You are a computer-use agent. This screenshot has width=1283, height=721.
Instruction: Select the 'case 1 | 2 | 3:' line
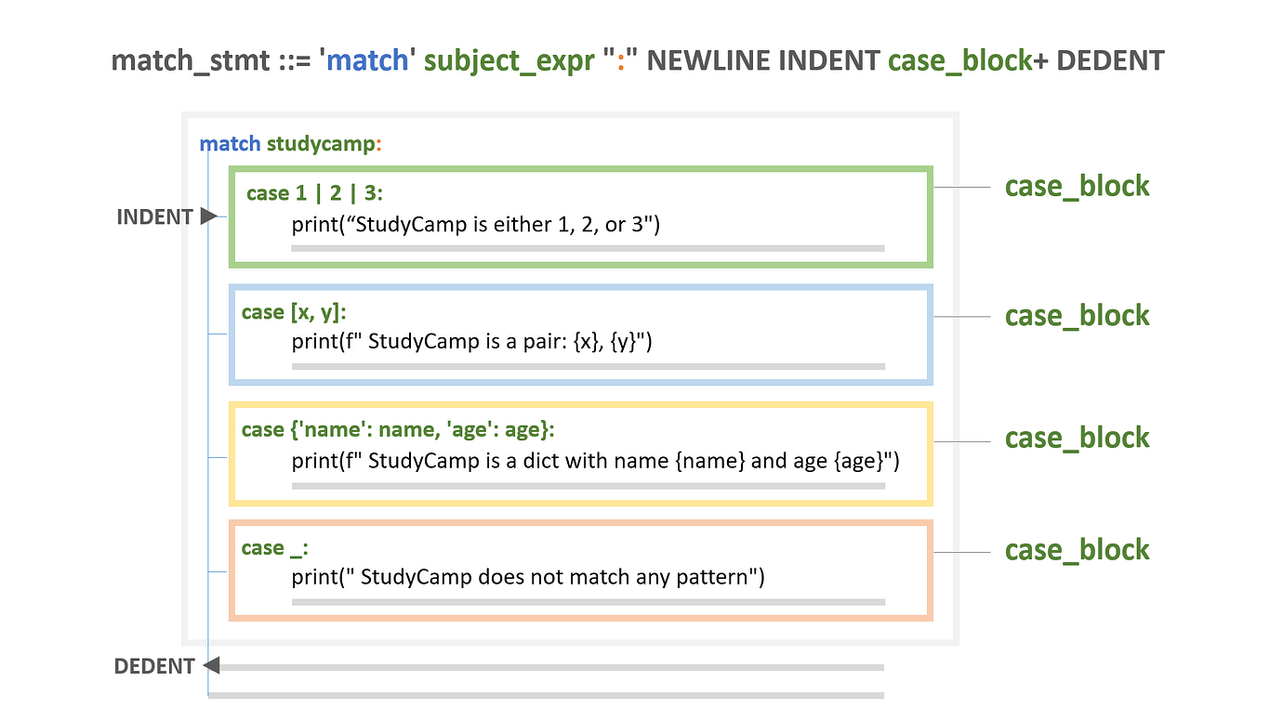coord(314,193)
